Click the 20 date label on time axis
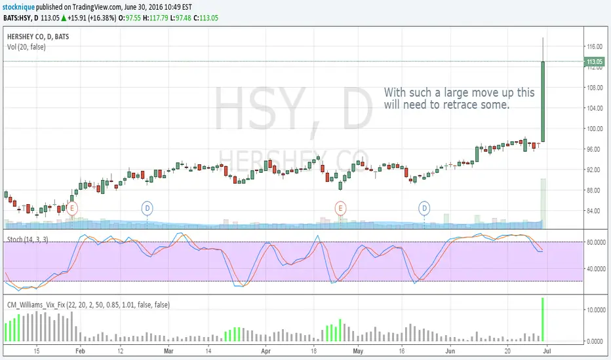Screen dimensions: 611x360 (507, 351)
